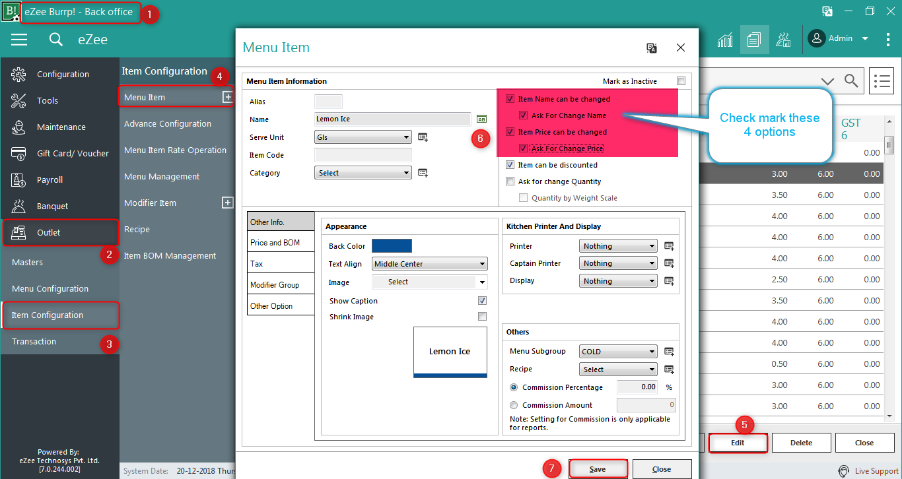Select Commission Percentage radio button
The width and height of the screenshot is (902, 479).
[514, 387]
